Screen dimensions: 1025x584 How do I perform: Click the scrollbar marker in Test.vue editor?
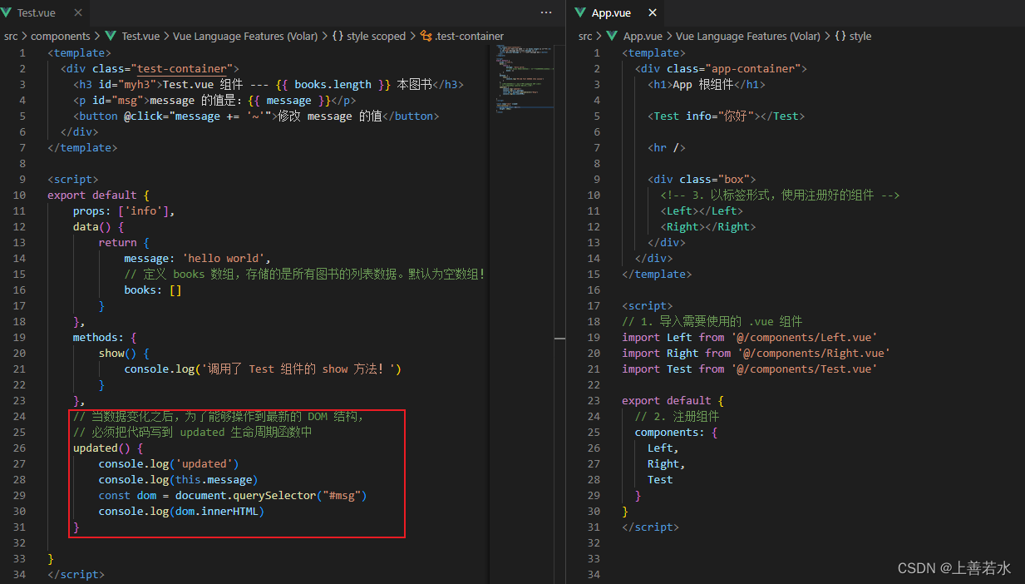(559, 337)
